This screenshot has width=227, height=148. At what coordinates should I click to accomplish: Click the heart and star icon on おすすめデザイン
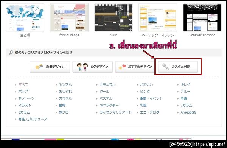[122, 67]
